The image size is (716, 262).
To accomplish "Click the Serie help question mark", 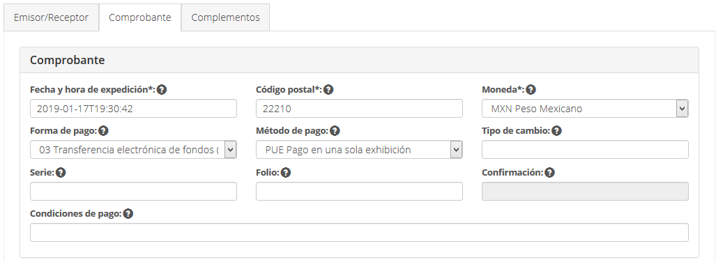I will (61, 173).
